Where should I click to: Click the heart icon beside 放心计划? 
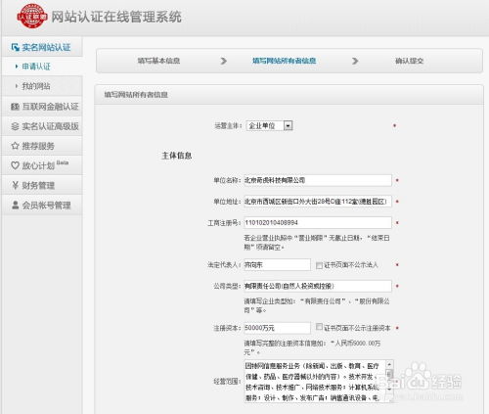[x=15, y=165]
